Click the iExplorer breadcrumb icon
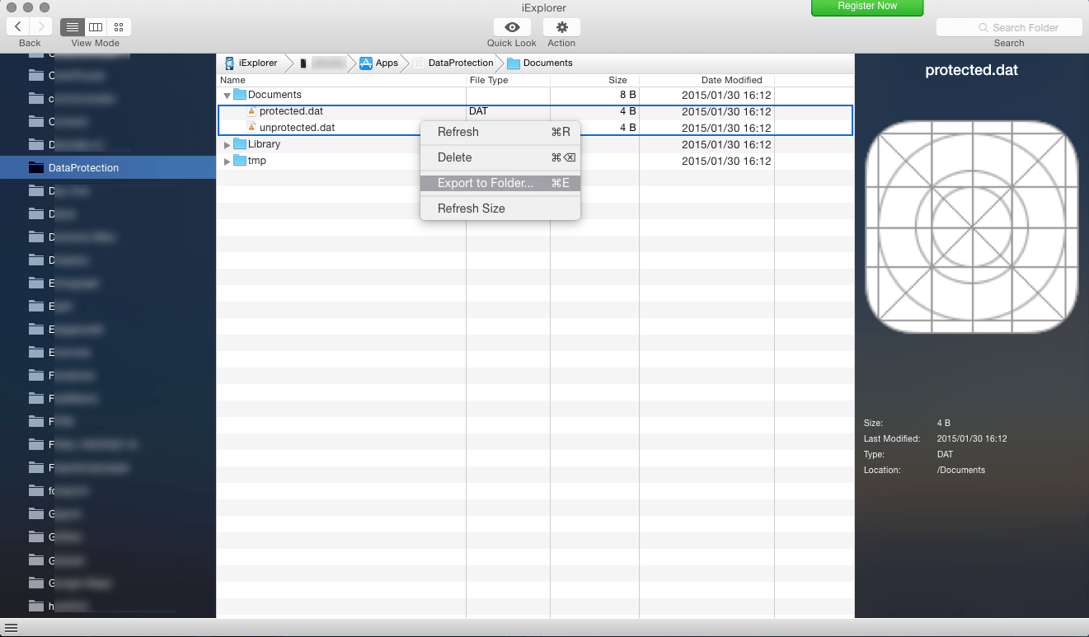Image resolution: width=1089 pixels, height=637 pixels. tap(230, 63)
